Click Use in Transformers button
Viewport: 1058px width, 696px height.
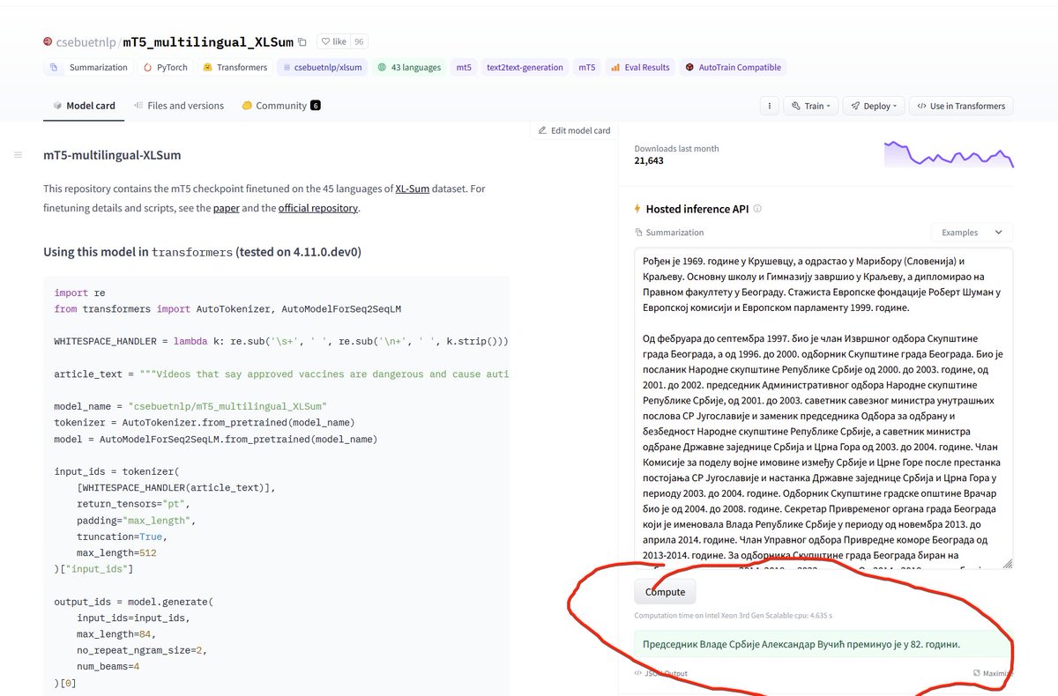click(x=961, y=106)
